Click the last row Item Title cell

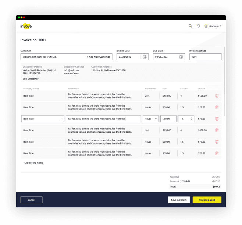point(28,153)
